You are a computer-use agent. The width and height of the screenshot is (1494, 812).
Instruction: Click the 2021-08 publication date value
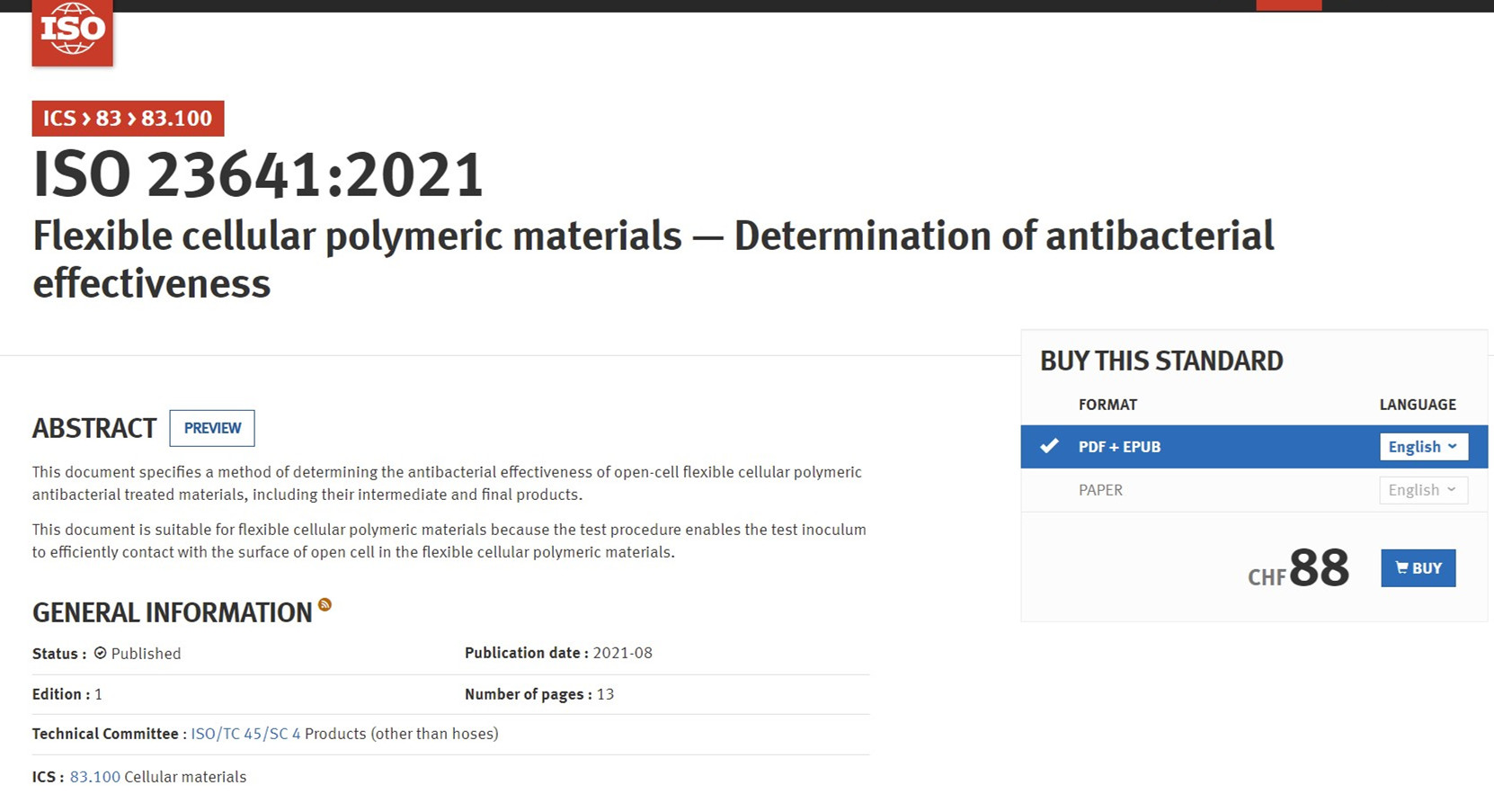click(x=622, y=653)
